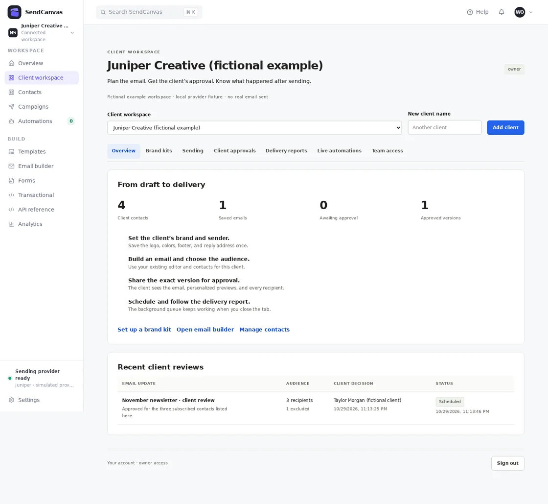Click the Email builder envelope icon

pyautogui.click(x=12, y=166)
